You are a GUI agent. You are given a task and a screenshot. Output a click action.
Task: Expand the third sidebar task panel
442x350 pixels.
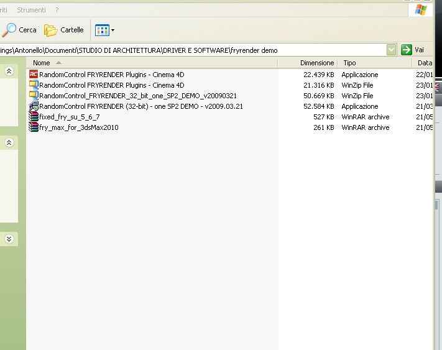(9, 239)
